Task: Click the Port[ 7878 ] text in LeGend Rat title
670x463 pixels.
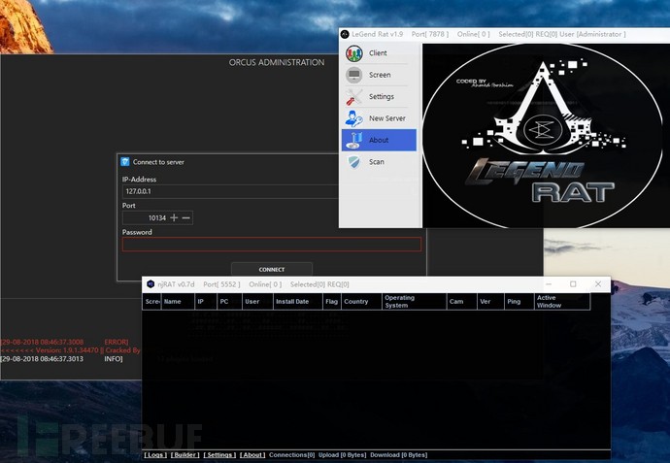Action: pos(430,34)
